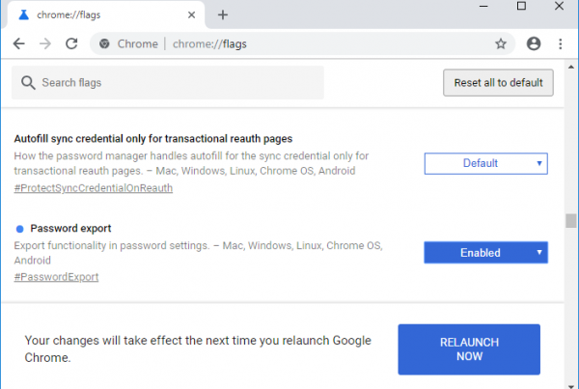
Task: Click the vertical scrollbar thumb
Action: click(x=571, y=221)
